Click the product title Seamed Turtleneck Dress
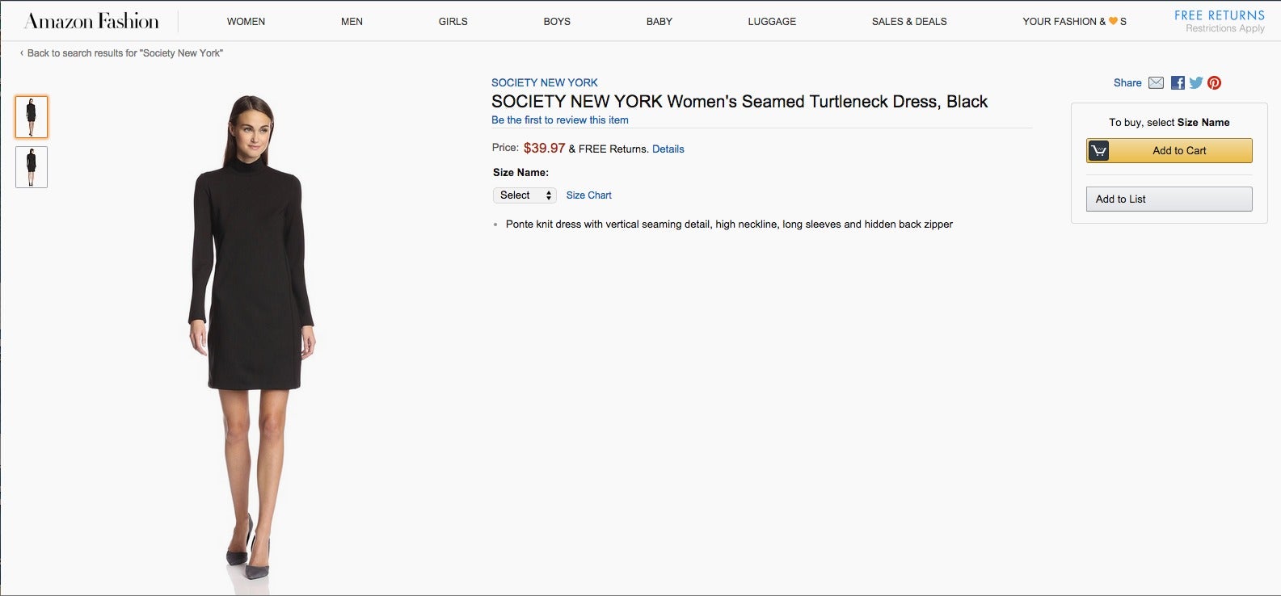The image size is (1281, 596). (740, 102)
